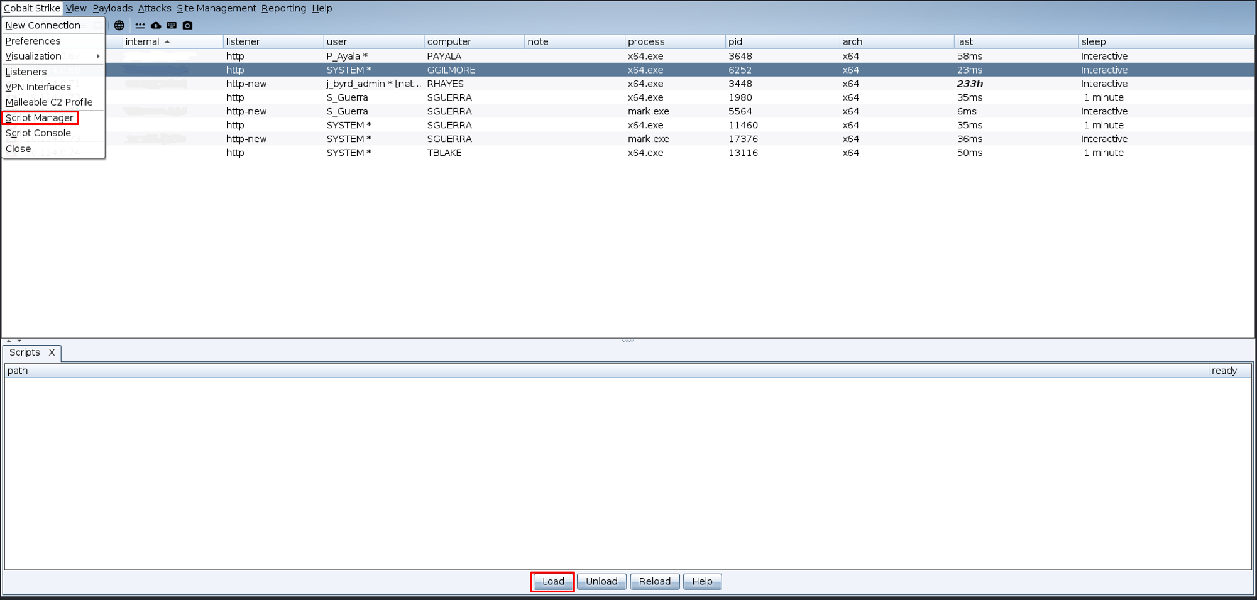Image resolution: width=1257 pixels, height=600 pixels.
Task: Select Preferences in the Cobalt Strike menu
Action: coord(53,41)
